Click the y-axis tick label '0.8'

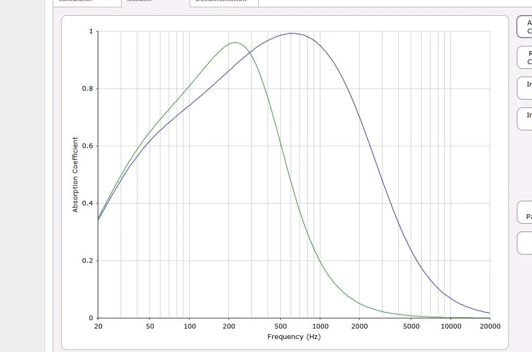point(88,89)
